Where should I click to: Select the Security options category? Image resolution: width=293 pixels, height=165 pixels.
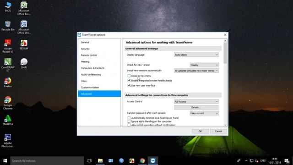[x=99, y=49]
